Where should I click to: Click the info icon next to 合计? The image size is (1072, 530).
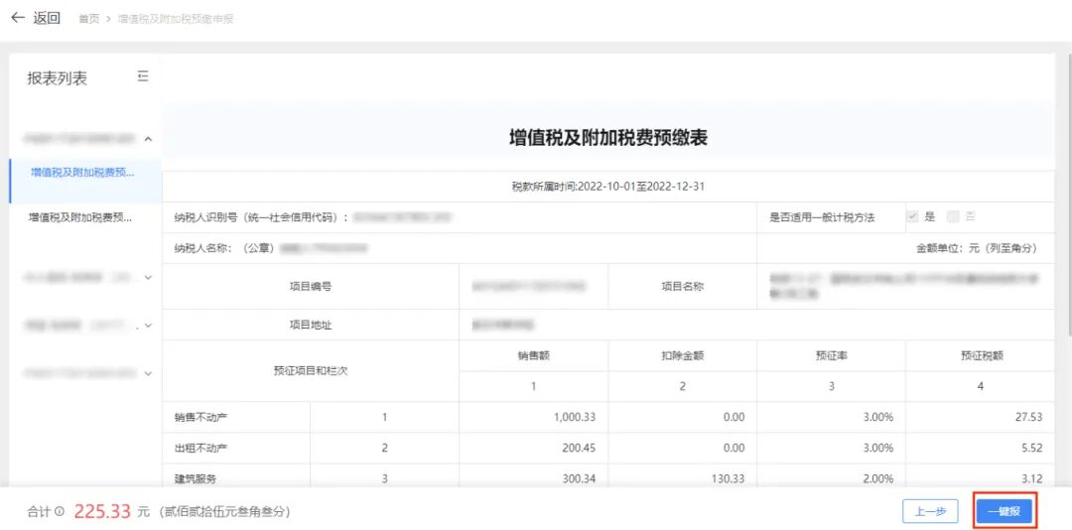60,511
